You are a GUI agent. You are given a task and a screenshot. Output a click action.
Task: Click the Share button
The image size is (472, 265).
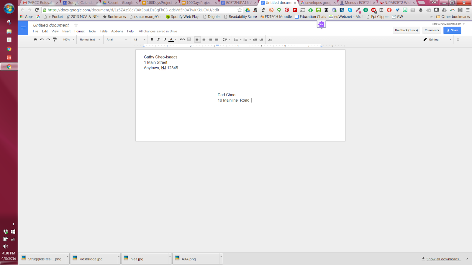pyautogui.click(x=452, y=30)
